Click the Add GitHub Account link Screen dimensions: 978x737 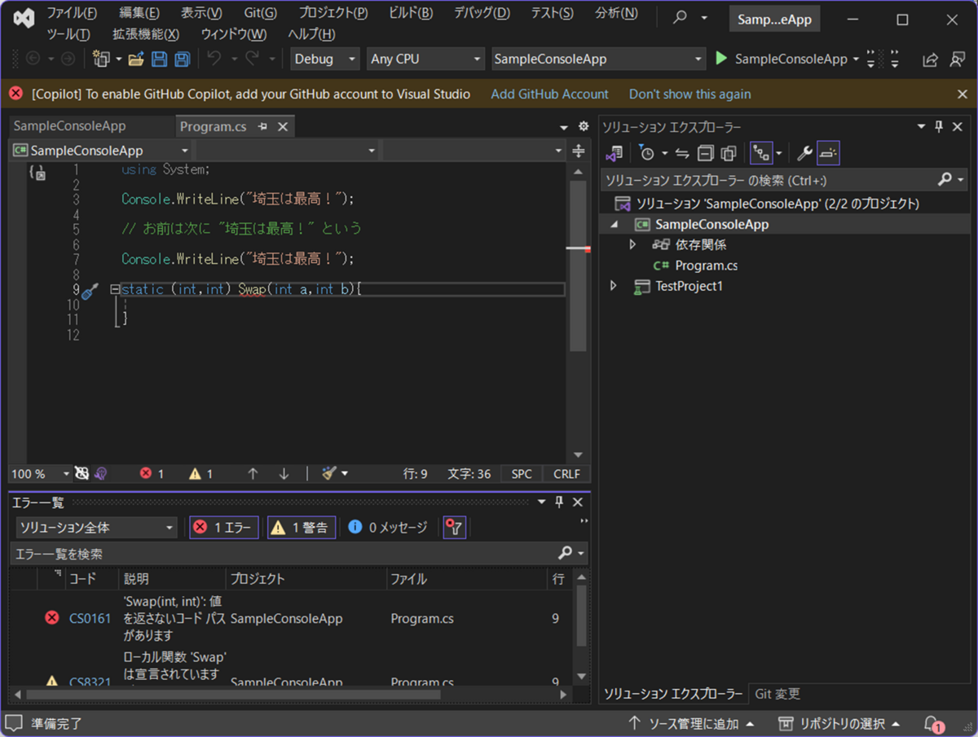coord(549,94)
